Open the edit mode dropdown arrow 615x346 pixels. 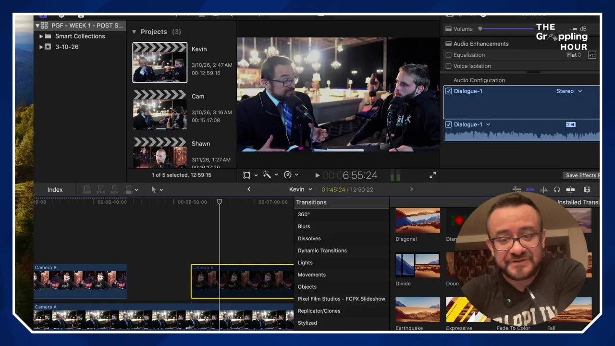point(136,190)
